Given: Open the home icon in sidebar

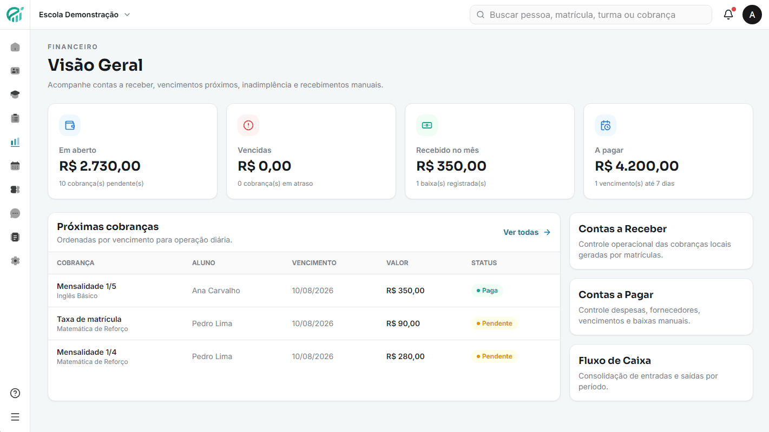Looking at the screenshot, I should click(x=15, y=47).
